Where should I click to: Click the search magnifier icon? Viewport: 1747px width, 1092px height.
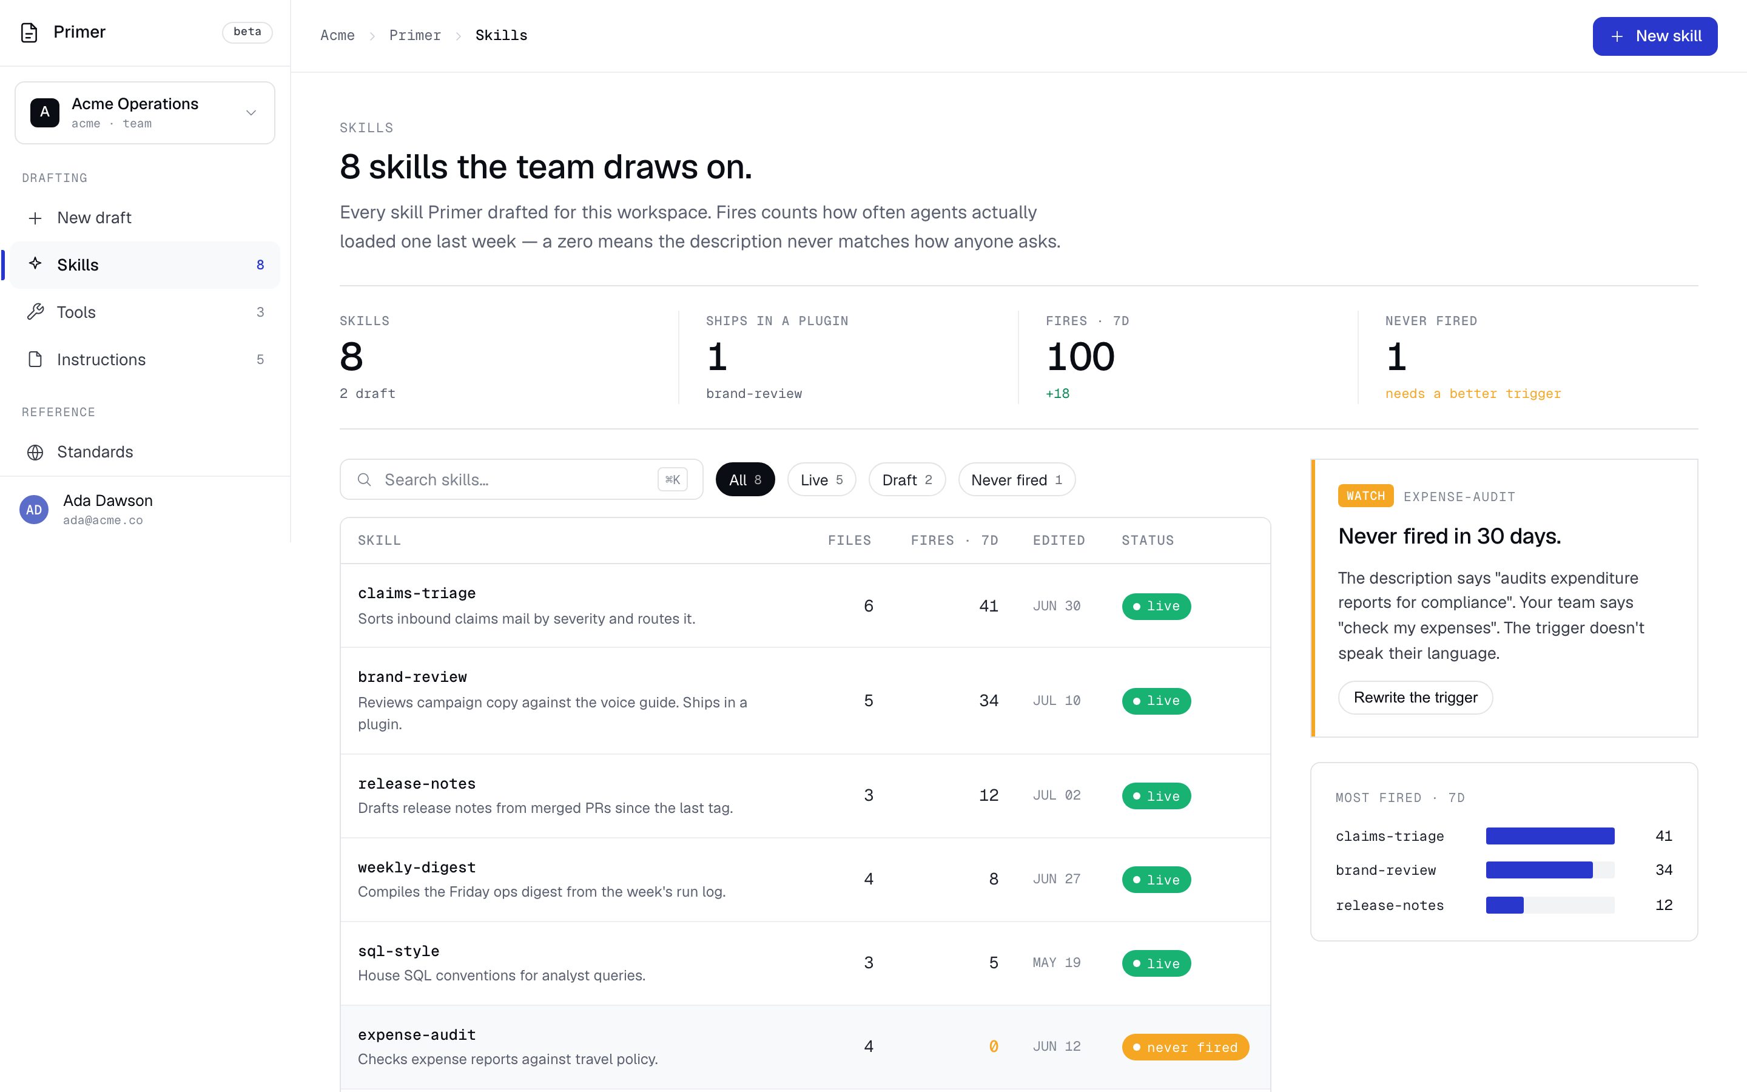365,479
